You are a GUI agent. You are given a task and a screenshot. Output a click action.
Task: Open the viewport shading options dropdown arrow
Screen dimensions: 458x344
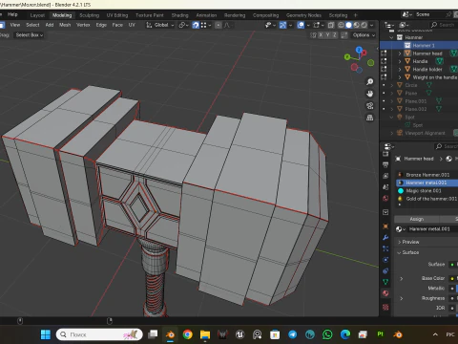pos(372,25)
